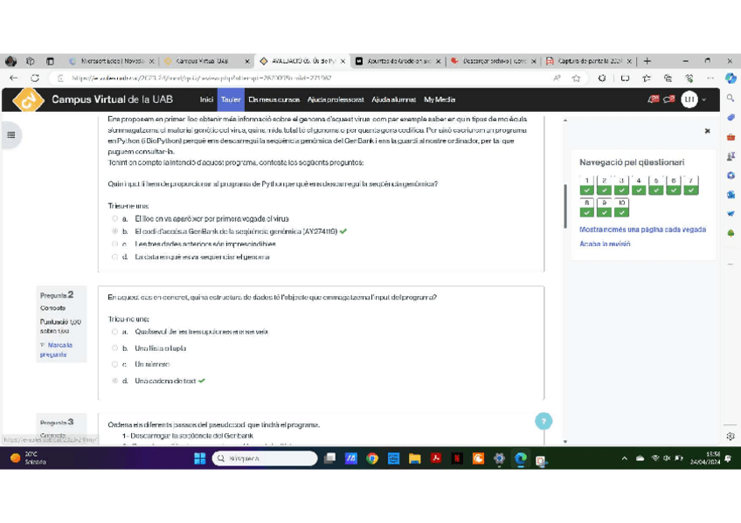Click Mostra només una pàgina cada vegada

(x=643, y=230)
